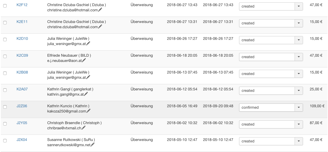Click edit pencil next to christine.dziuba@hotmail.com in K2F12 row
The width and height of the screenshot is (328, 152).
100,10
